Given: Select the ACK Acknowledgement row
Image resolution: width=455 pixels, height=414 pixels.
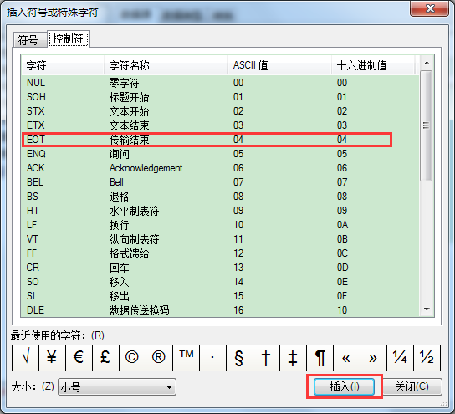Looking at the screenshot, I should click(221, 168).
